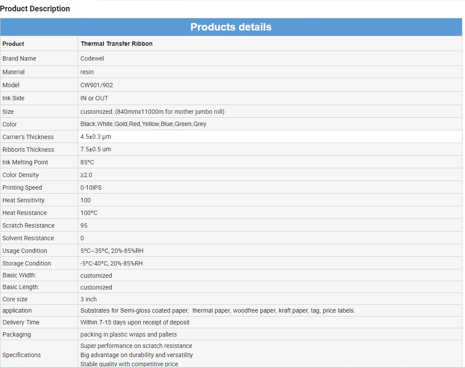This screenshot has height=368, width=465.
Task: Click the highlighted Carrier's Thickness row value
Action: 96,137
